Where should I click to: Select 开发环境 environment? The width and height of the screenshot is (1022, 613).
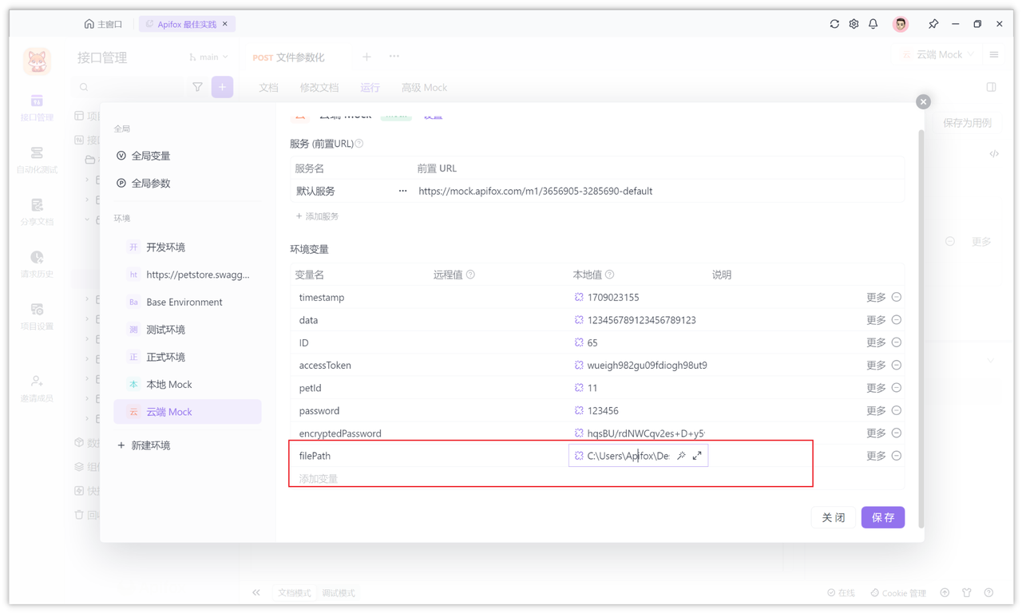pos(188,247)
